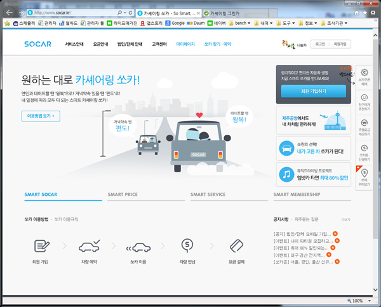The image size is (381, 307).
Task: Click the SOCAR logo in header
Action: click(x=38, y=44)
